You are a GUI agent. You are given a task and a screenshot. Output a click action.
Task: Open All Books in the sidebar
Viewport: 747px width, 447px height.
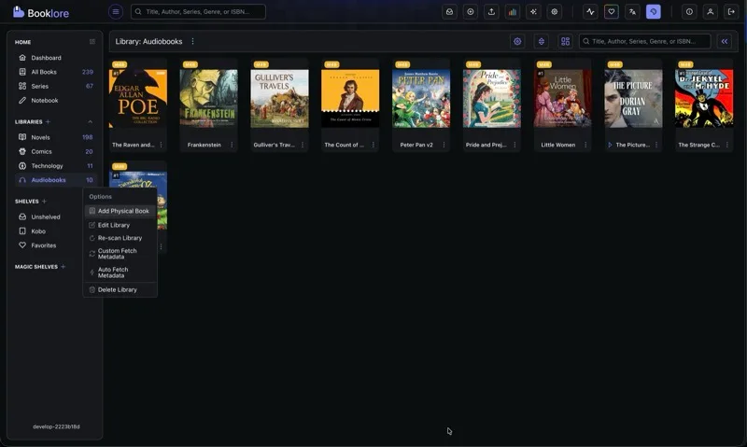pos(55,72)
